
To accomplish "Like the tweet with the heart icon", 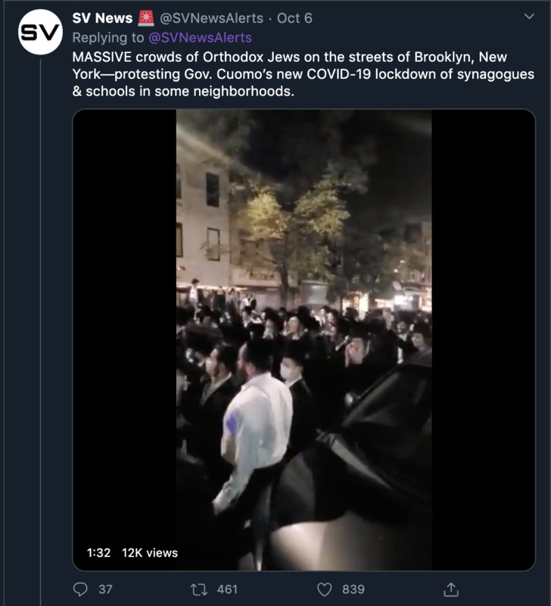I will [325, 589].
